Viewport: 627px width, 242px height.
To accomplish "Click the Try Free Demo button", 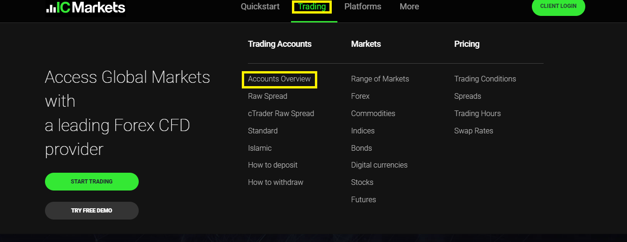I will 92,211.
